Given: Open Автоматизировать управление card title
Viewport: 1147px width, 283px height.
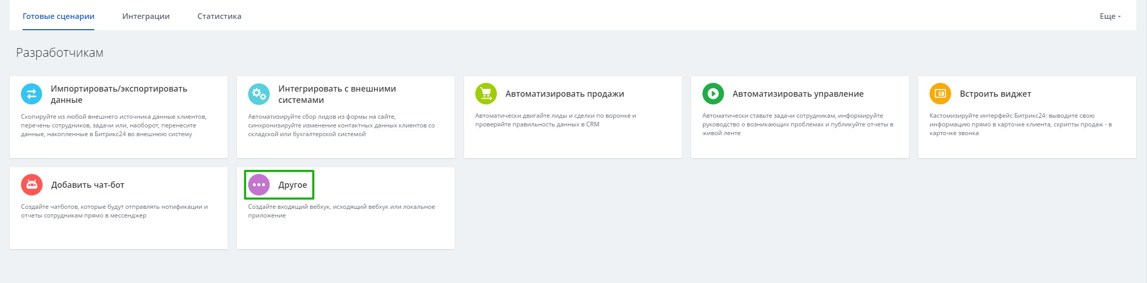Looking at the screenshot, I should (x=798, y=94).
